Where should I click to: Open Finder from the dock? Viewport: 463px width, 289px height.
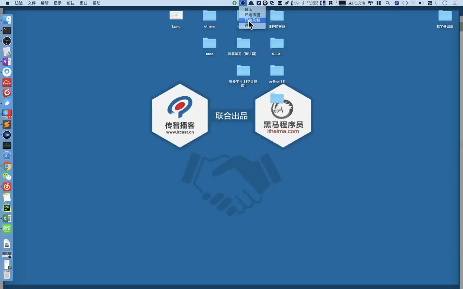[7, 20]
